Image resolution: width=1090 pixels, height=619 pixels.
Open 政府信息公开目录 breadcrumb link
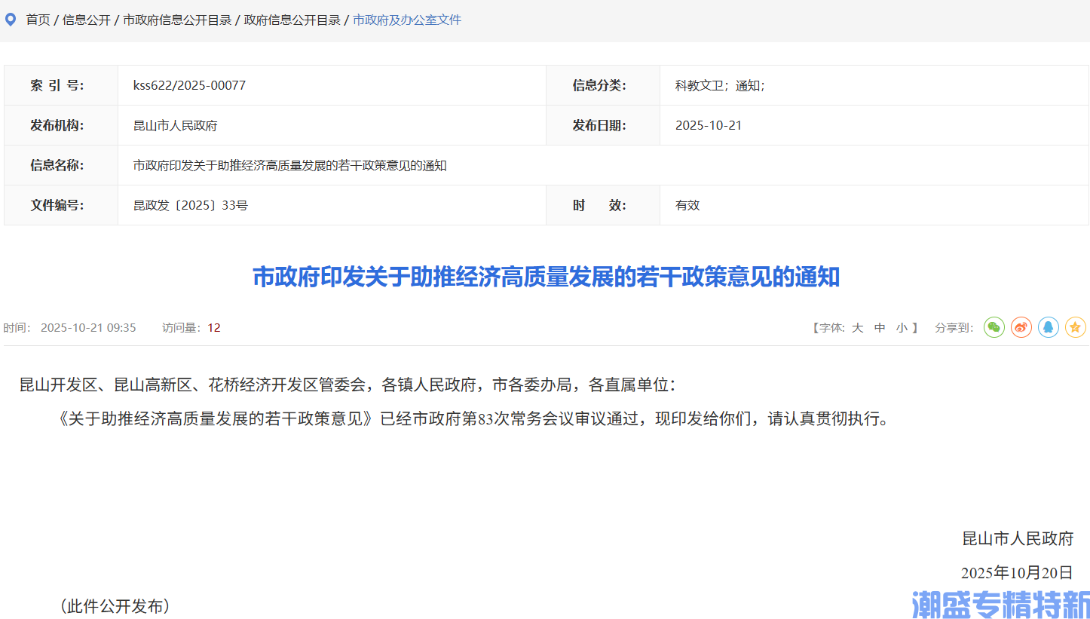292,20
